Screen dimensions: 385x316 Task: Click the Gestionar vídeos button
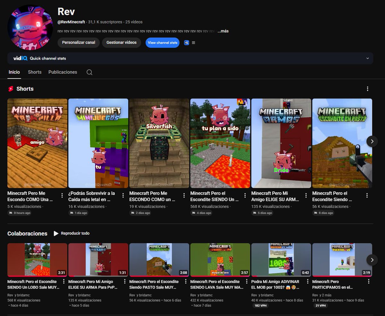click(x=122, y=43)
